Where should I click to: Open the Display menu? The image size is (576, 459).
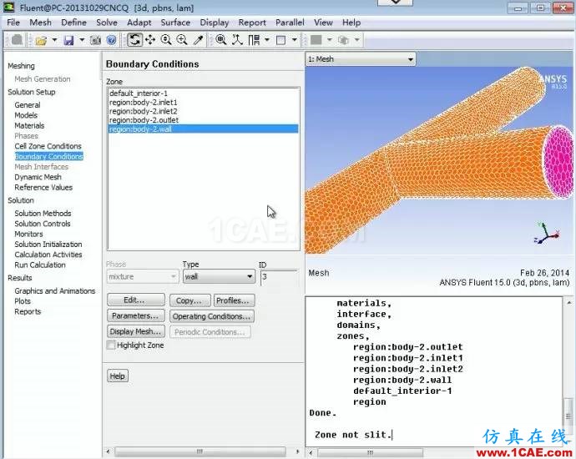[x=215, y=23]
